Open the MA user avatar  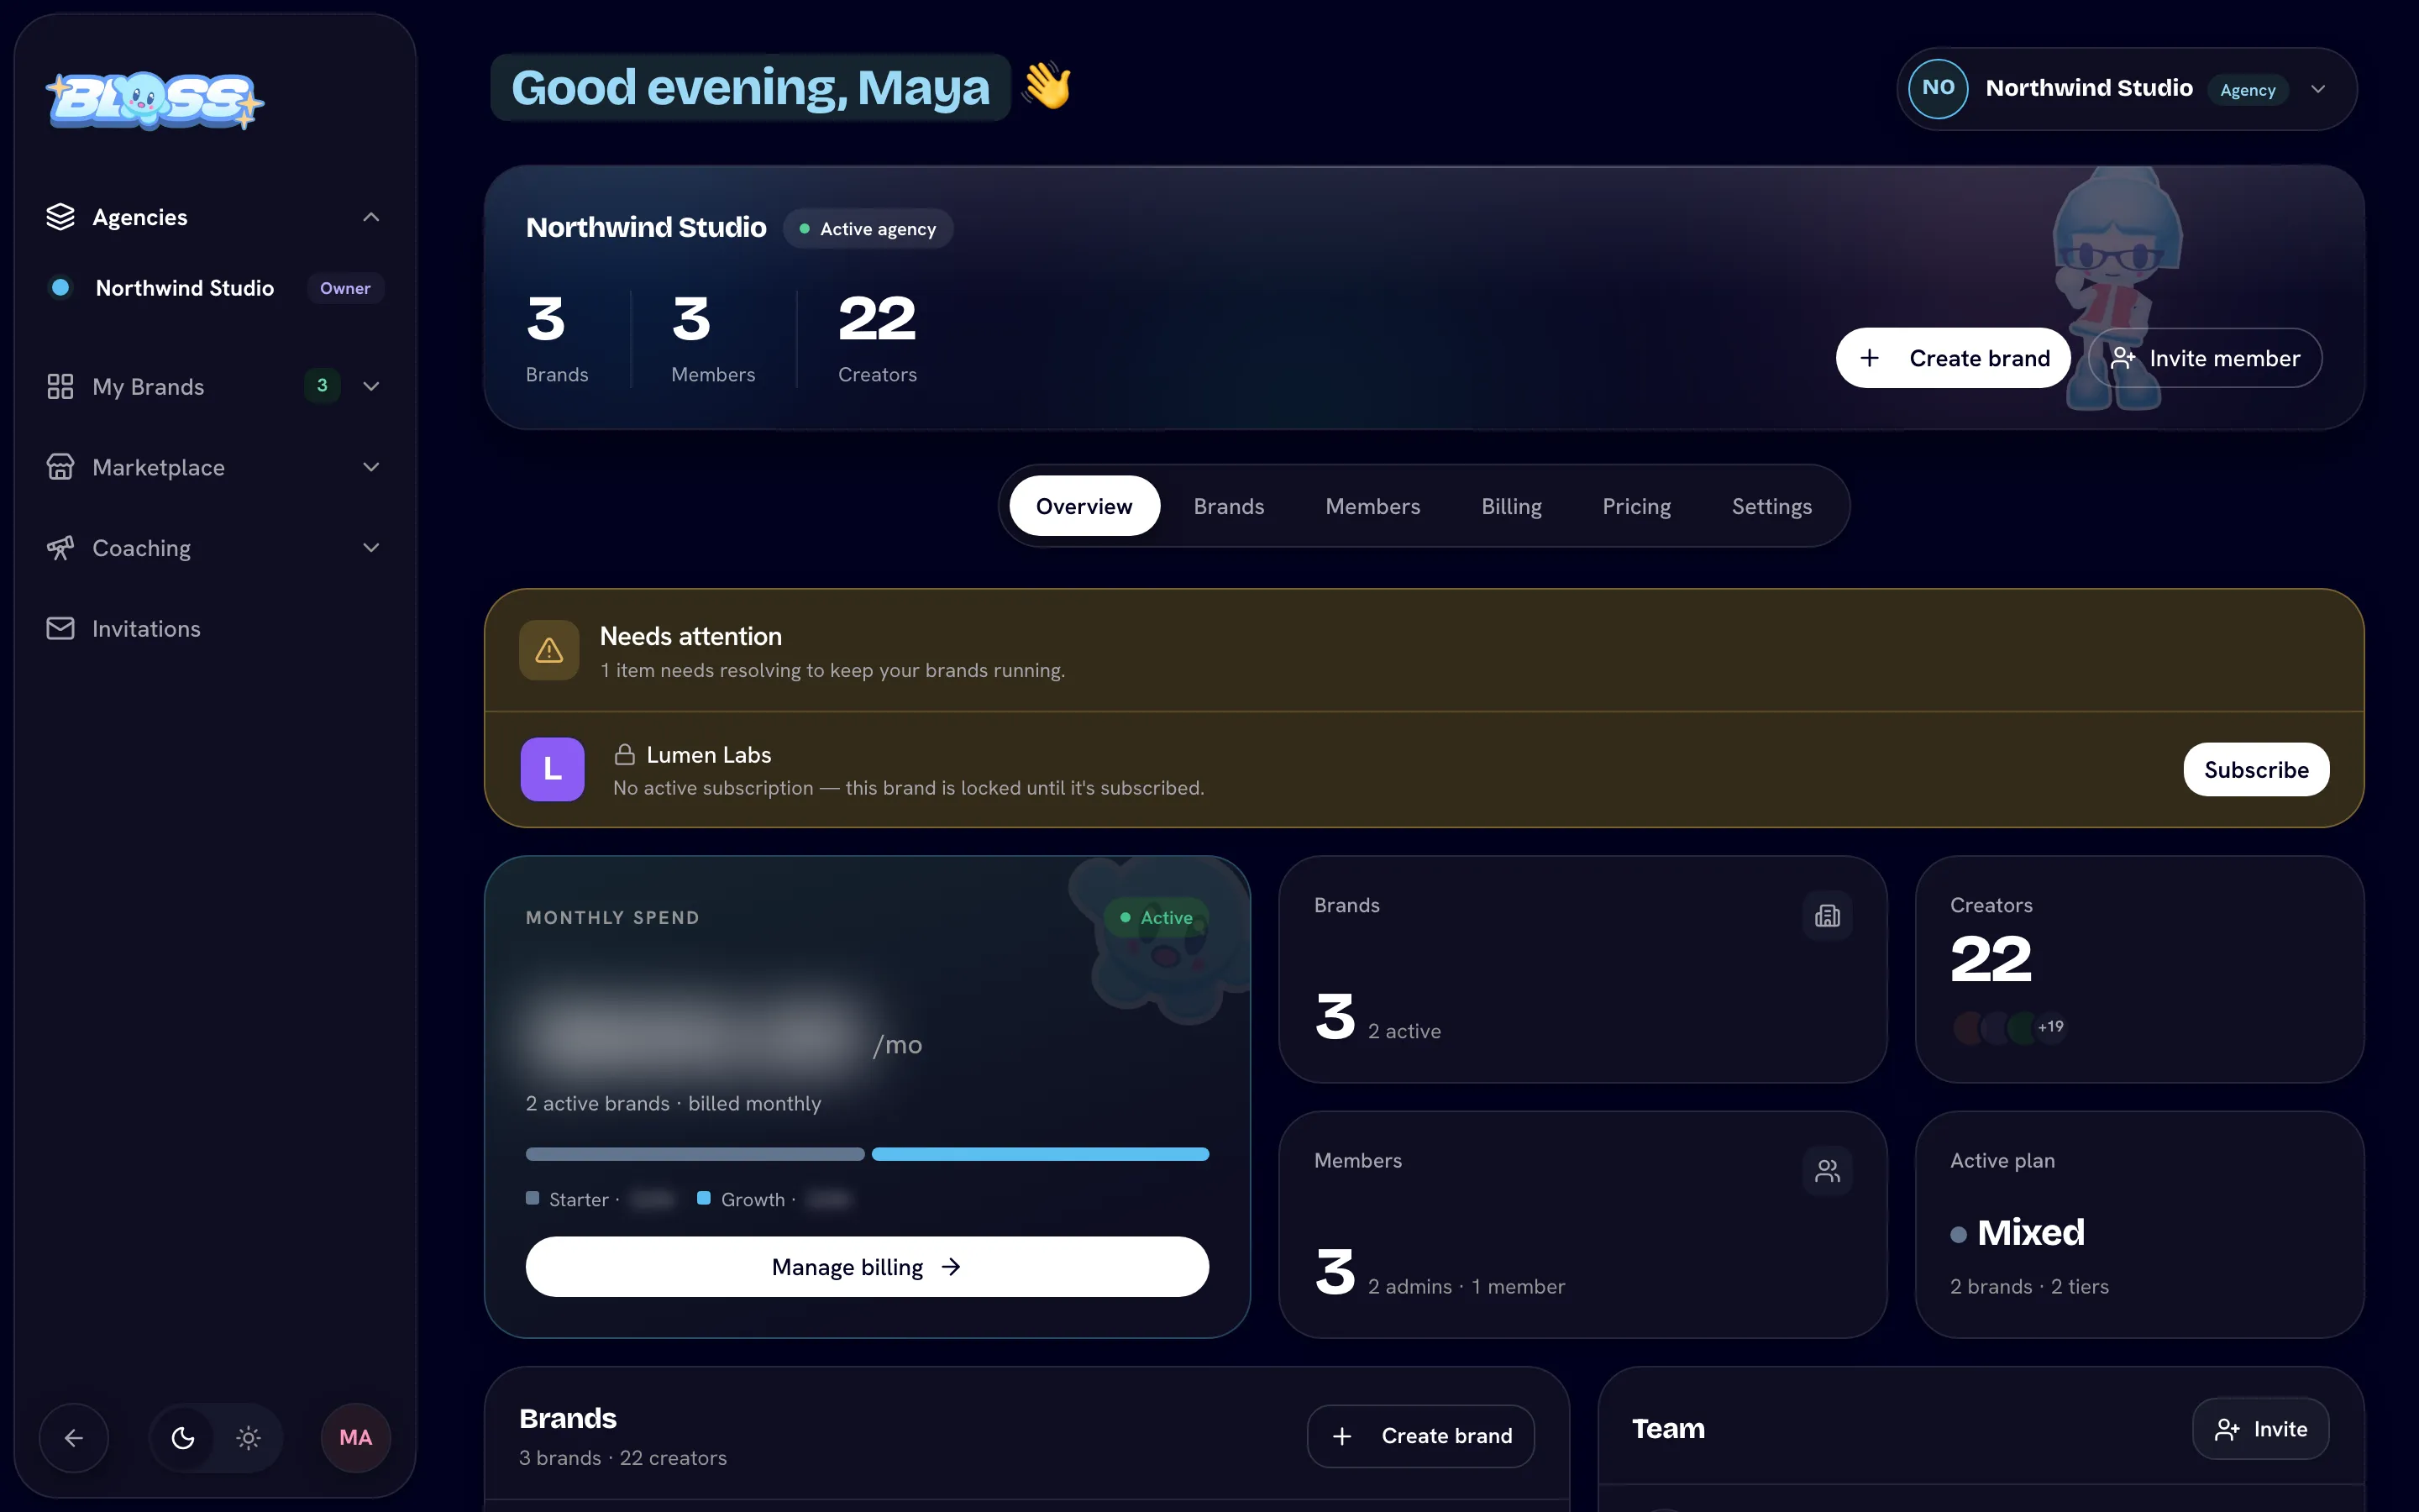point(356,1437)
